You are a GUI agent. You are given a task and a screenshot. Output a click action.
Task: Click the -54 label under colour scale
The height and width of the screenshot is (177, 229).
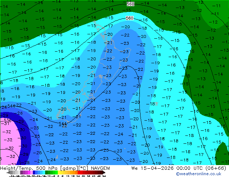tap(12, 176)
